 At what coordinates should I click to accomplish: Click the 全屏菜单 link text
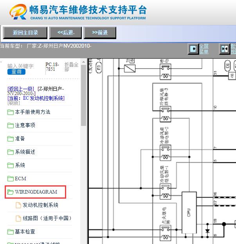coord(204,49)
